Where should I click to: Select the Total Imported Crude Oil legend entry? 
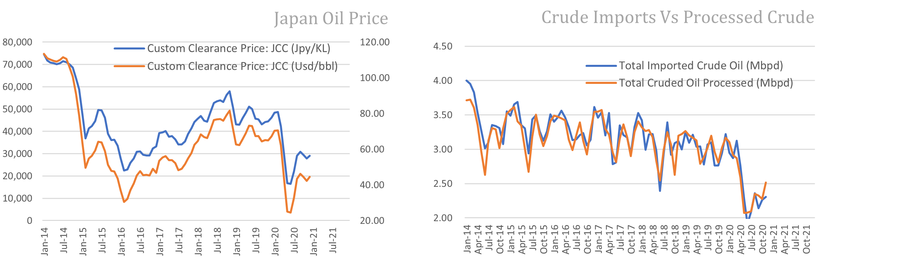pyautogui.click(x=701, y=66)
